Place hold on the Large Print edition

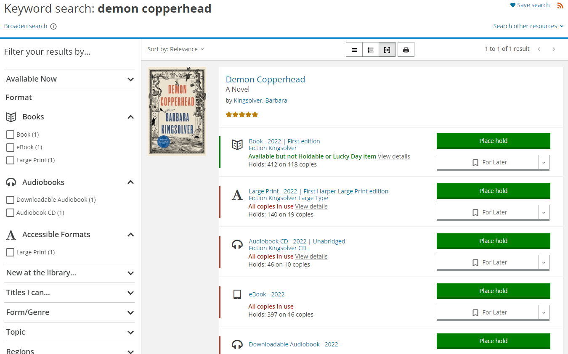coord(494,191)
